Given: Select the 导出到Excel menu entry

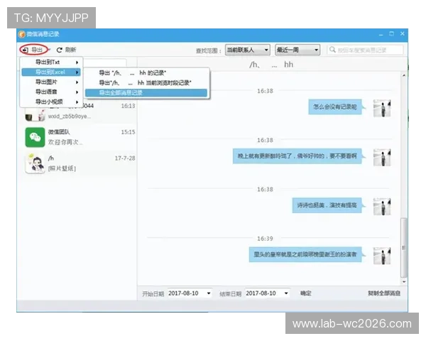Looking at the screenshot, I should click(51, 72).
